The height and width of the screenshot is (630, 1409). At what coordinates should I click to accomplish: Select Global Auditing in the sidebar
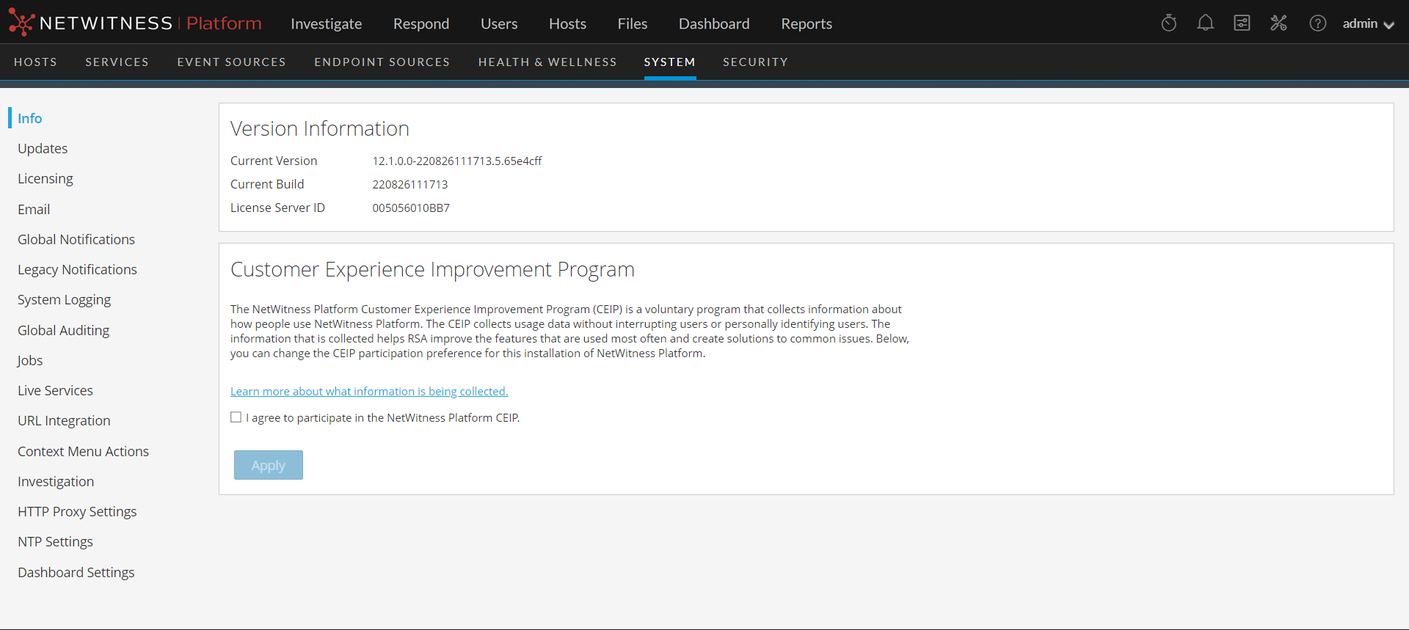click(x=64, y=331)
